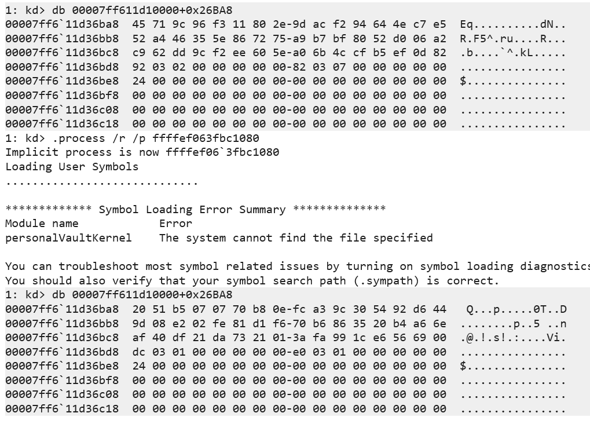Image resolution: width=590 pixels, height=424 pixels.
Task: Click the ASCII text 'Q...p.....0T..D'
Action: point(516,309)
